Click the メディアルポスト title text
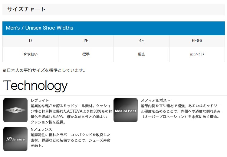The height and width of the screenshot is (157, 227). pos(155,100)
